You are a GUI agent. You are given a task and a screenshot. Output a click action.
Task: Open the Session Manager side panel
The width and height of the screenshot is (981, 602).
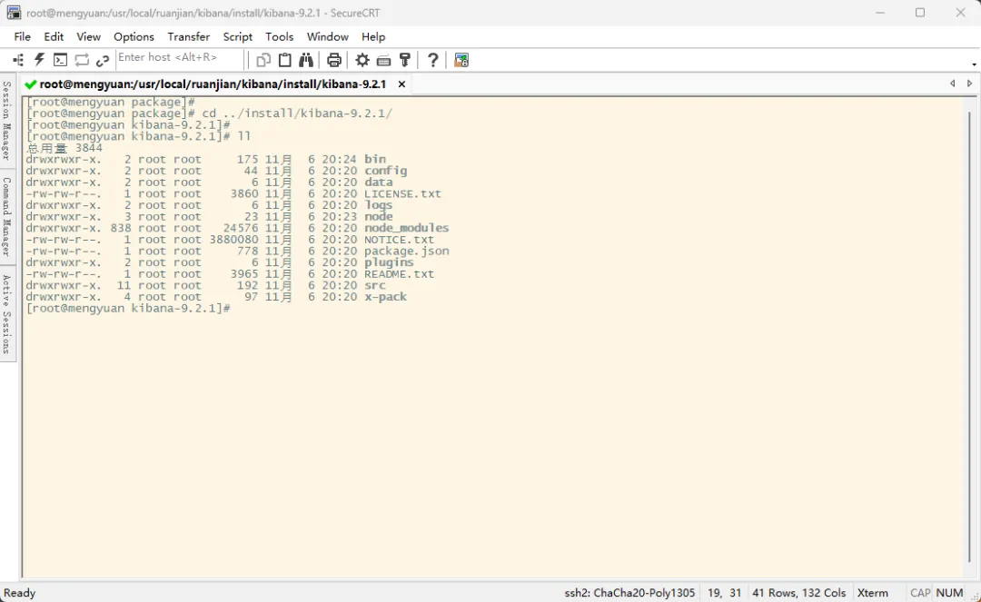tap(7, 120)
